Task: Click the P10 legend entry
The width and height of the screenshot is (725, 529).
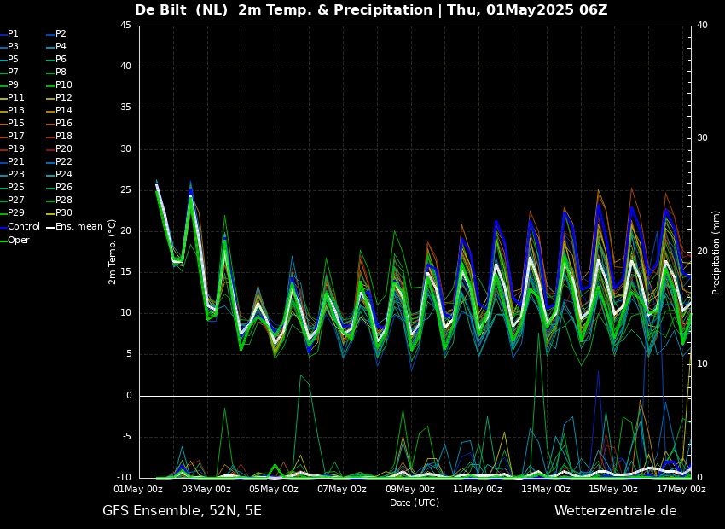Action: (x=64, y=85)
